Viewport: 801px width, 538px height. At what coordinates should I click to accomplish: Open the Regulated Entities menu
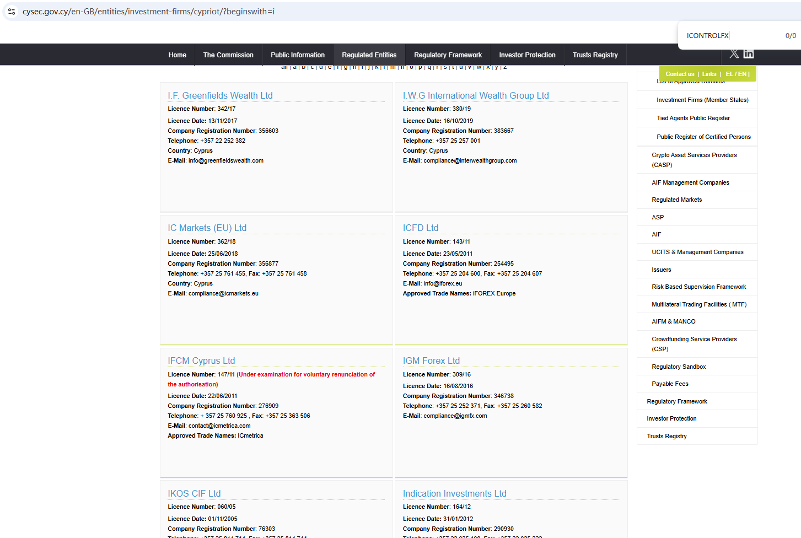tap(369, 55)
